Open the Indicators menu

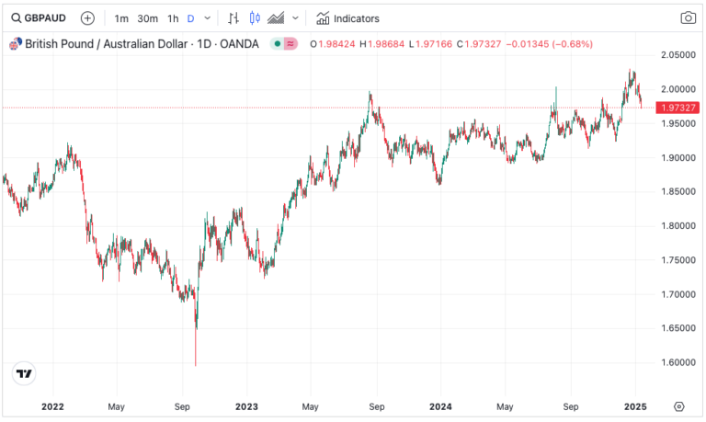347,18
